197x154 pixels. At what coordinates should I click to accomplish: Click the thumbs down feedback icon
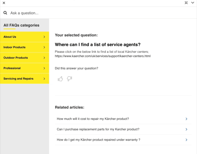(69, 79)
